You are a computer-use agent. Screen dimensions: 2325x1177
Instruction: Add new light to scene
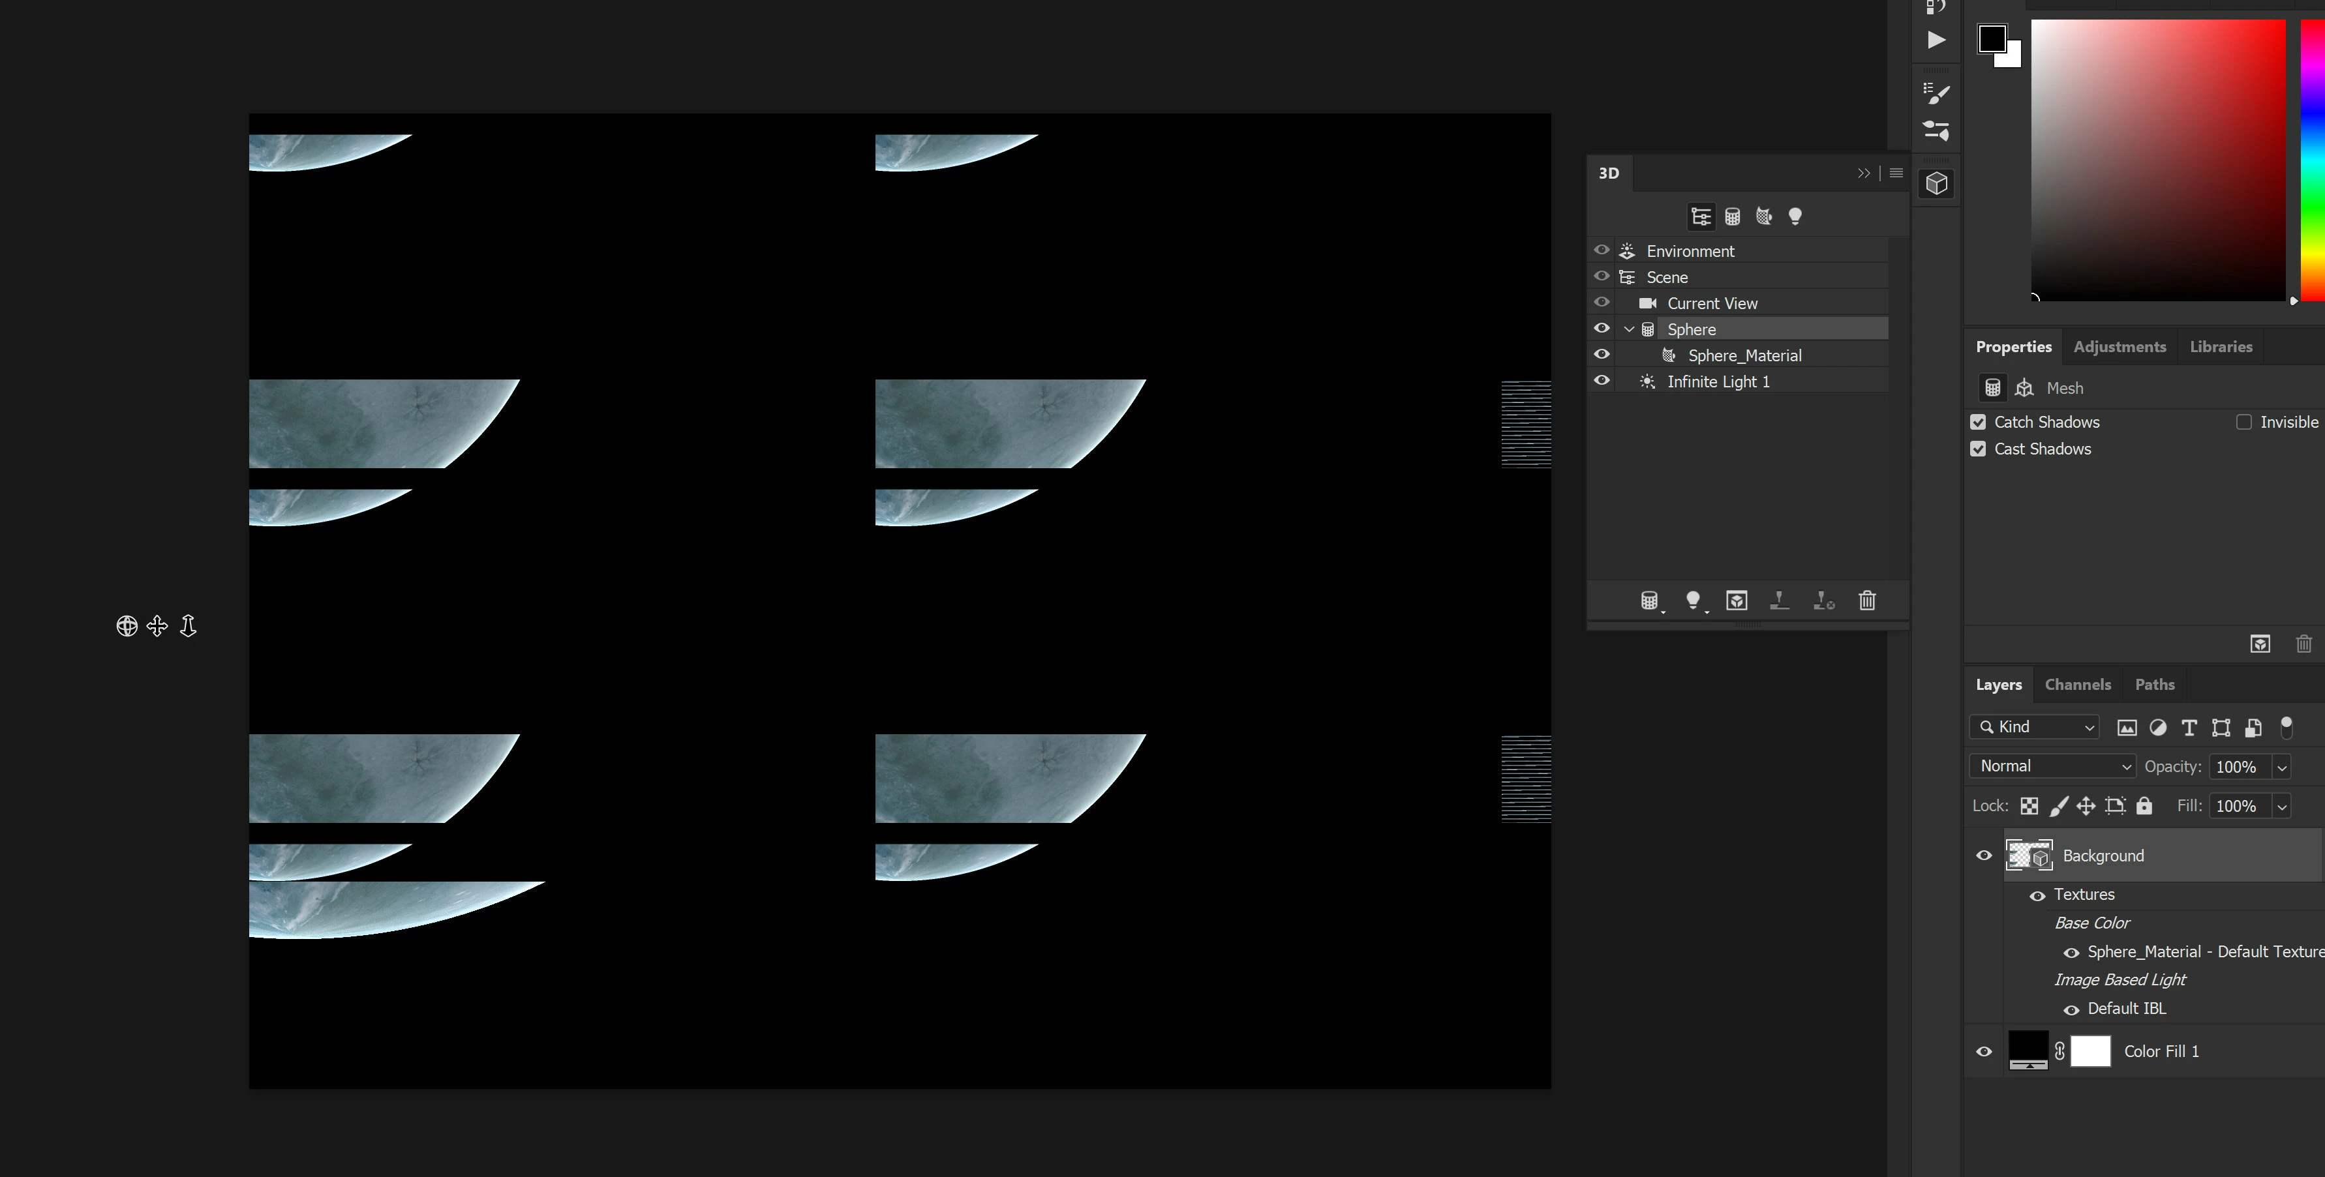pos(1694,601)
